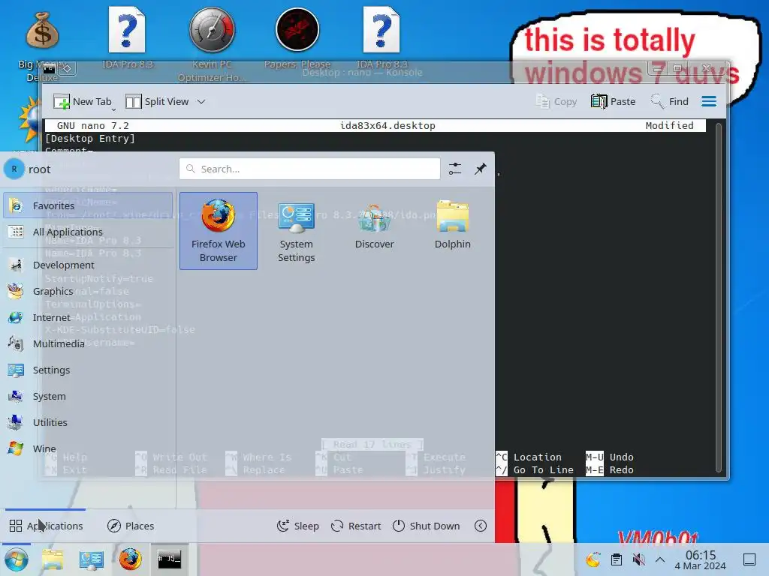This screenshot has height=576, width=769.
Task: Expand hidden system tray icons
Action: click(660, 559)
